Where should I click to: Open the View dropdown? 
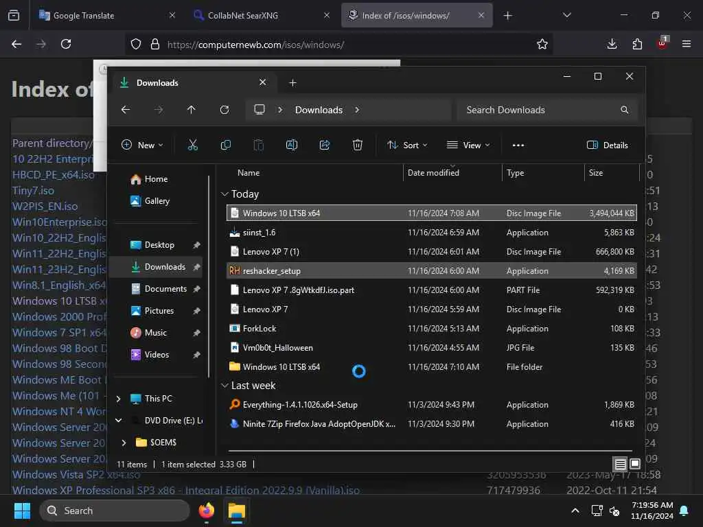click(468, 145)
